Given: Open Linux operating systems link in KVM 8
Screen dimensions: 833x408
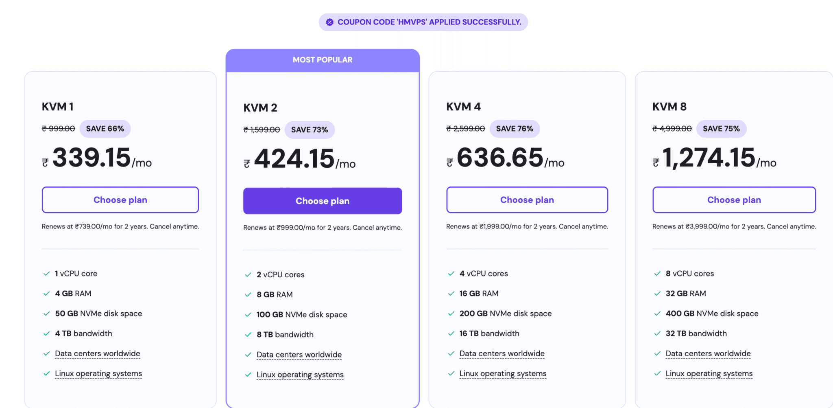Looking at the screenshot, I should (709, 373).
